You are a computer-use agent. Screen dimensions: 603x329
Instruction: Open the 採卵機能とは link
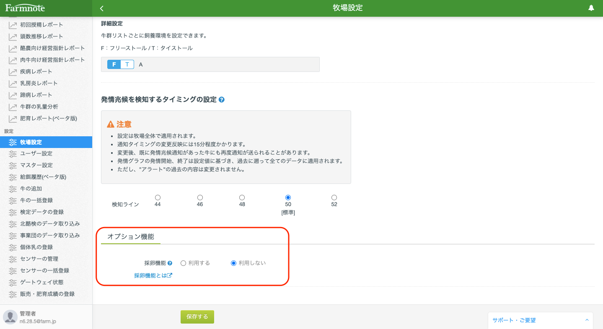click(x=153, y=275)
